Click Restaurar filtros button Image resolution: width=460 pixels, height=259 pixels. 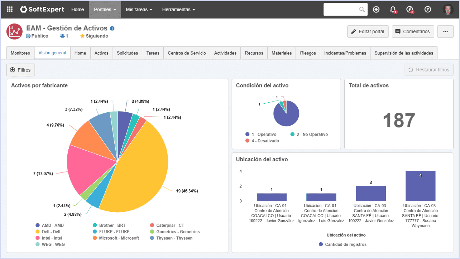pos(429,70)
